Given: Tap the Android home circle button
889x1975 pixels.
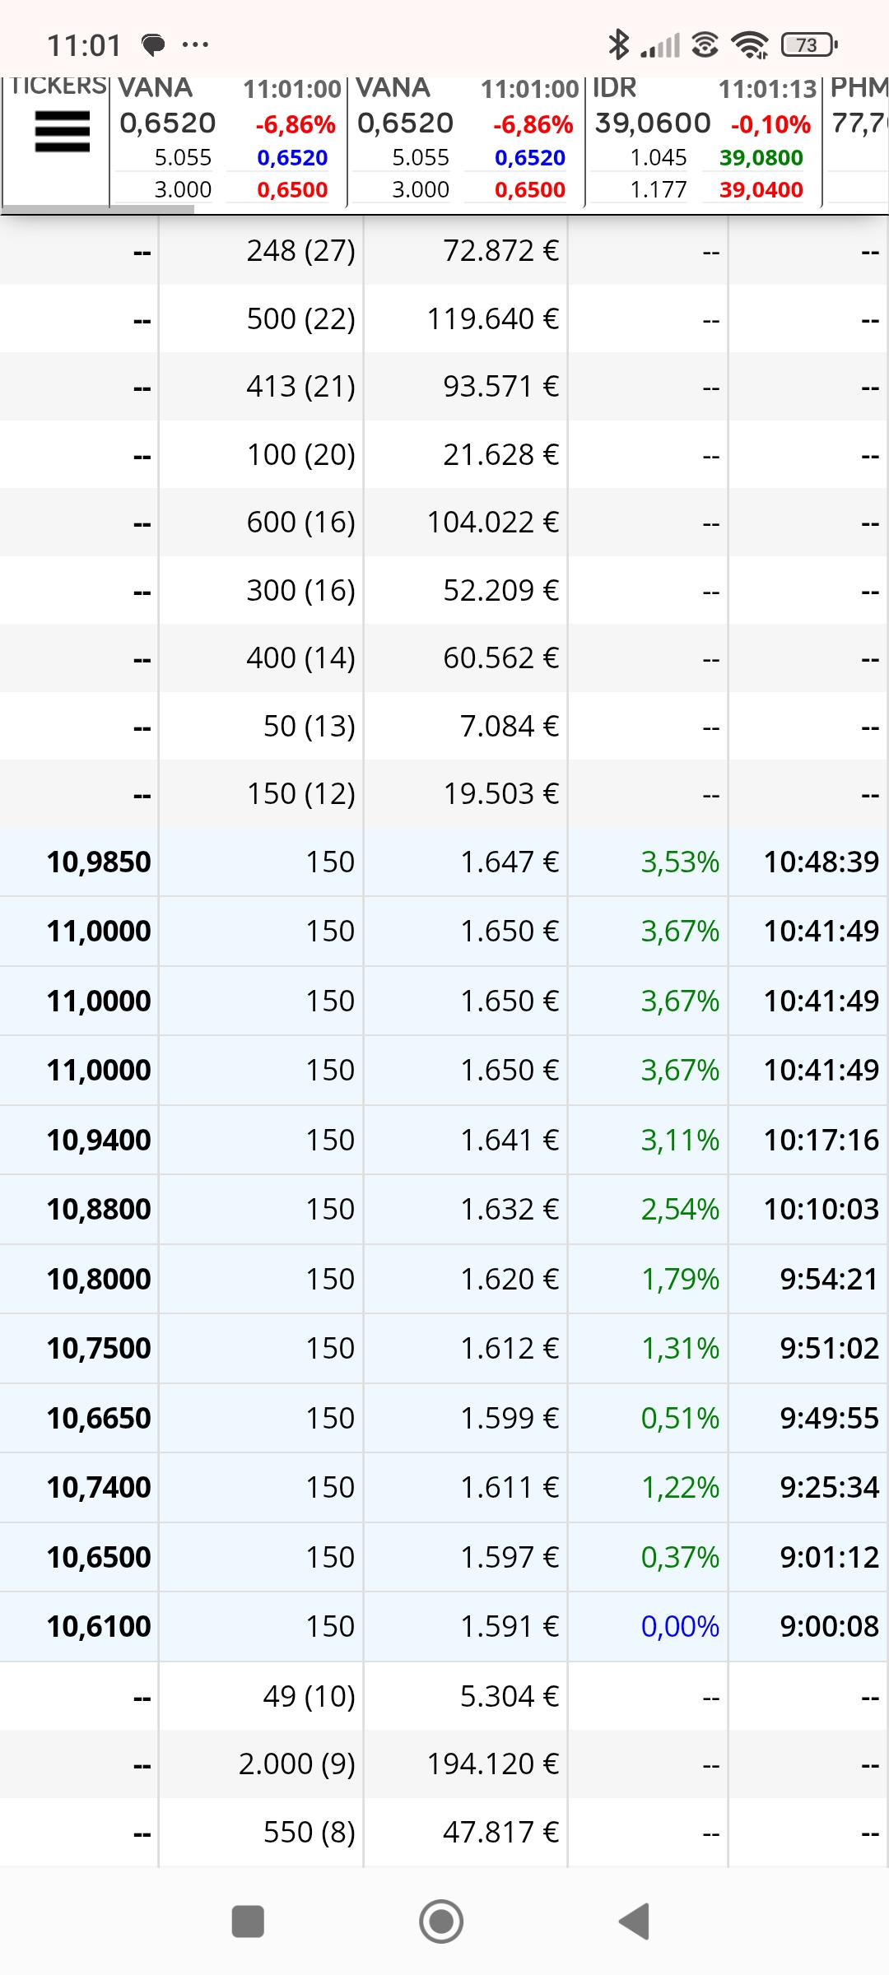Looking at the screenshot, I should (441, 1922).
